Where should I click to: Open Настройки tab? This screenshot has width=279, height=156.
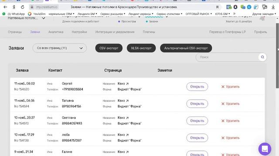coord(79,32)
